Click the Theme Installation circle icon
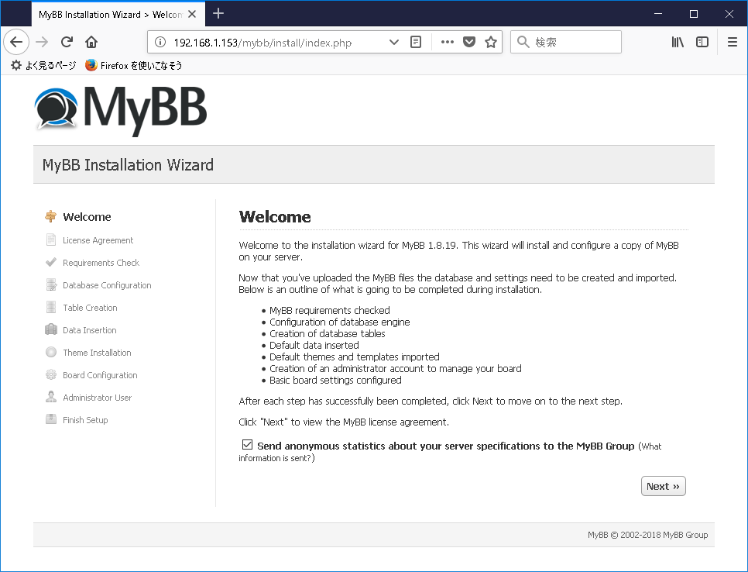Image resolution: width=748 pixels, height=572 pixels. 51,352
